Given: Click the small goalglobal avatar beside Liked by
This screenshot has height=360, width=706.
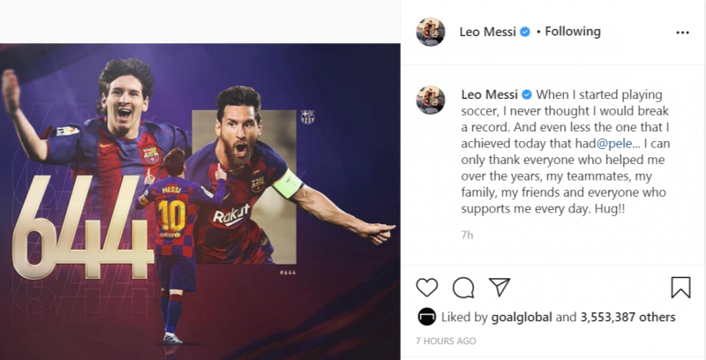Looking at the screenshot, I should click(x=426, y=317).
